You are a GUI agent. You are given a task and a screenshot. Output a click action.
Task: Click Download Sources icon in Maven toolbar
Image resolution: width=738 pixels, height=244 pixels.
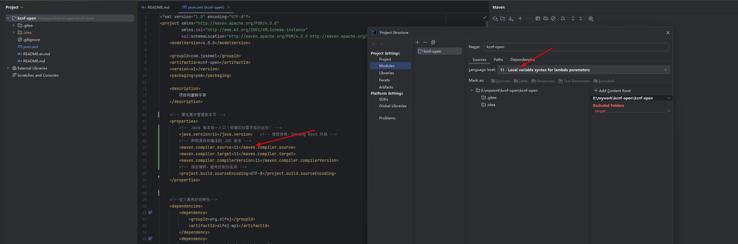pyautogui.click(x=511, y=18)
